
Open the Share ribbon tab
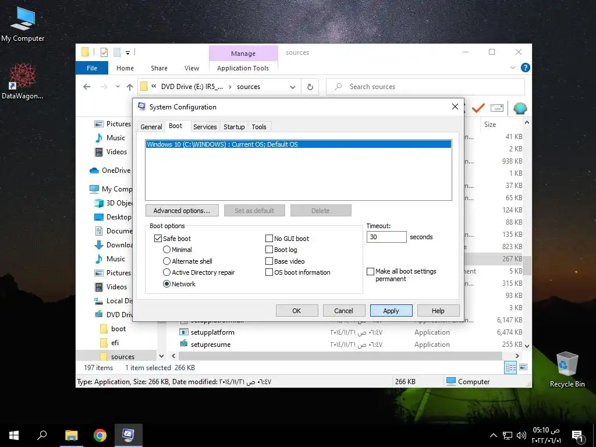tap(159, 68)
